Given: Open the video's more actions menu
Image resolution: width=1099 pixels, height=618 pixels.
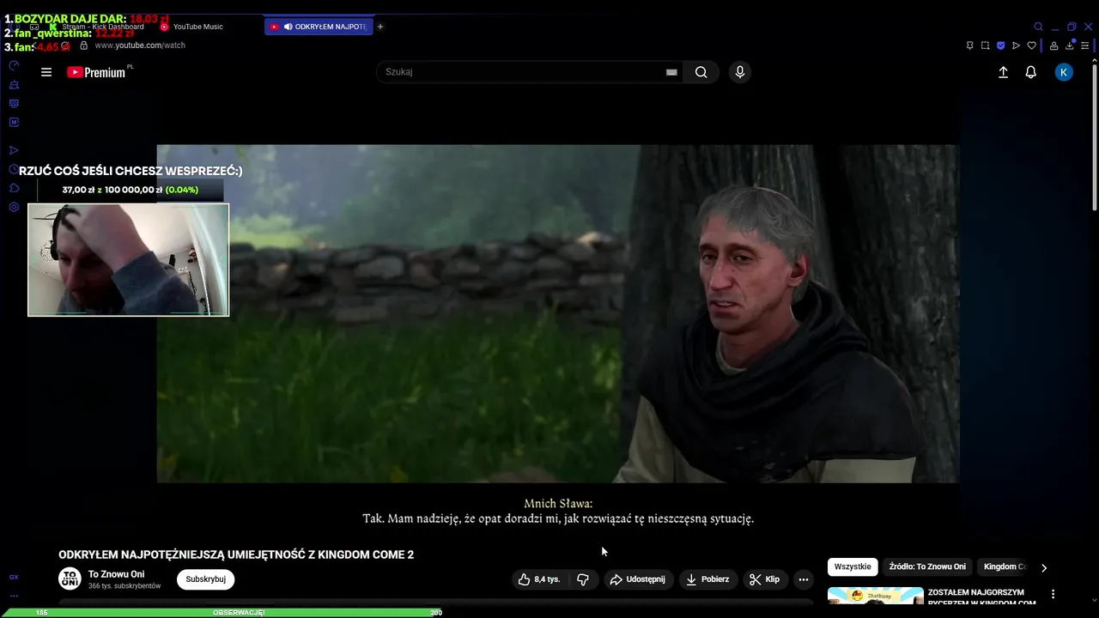Looking at the screenshot, I should click(804, 579).
